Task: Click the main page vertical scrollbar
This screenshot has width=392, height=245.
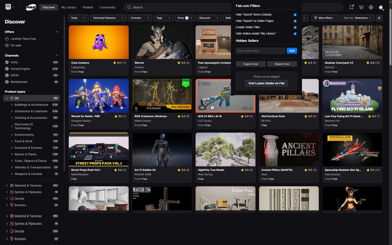Action: tap(390, 37)
